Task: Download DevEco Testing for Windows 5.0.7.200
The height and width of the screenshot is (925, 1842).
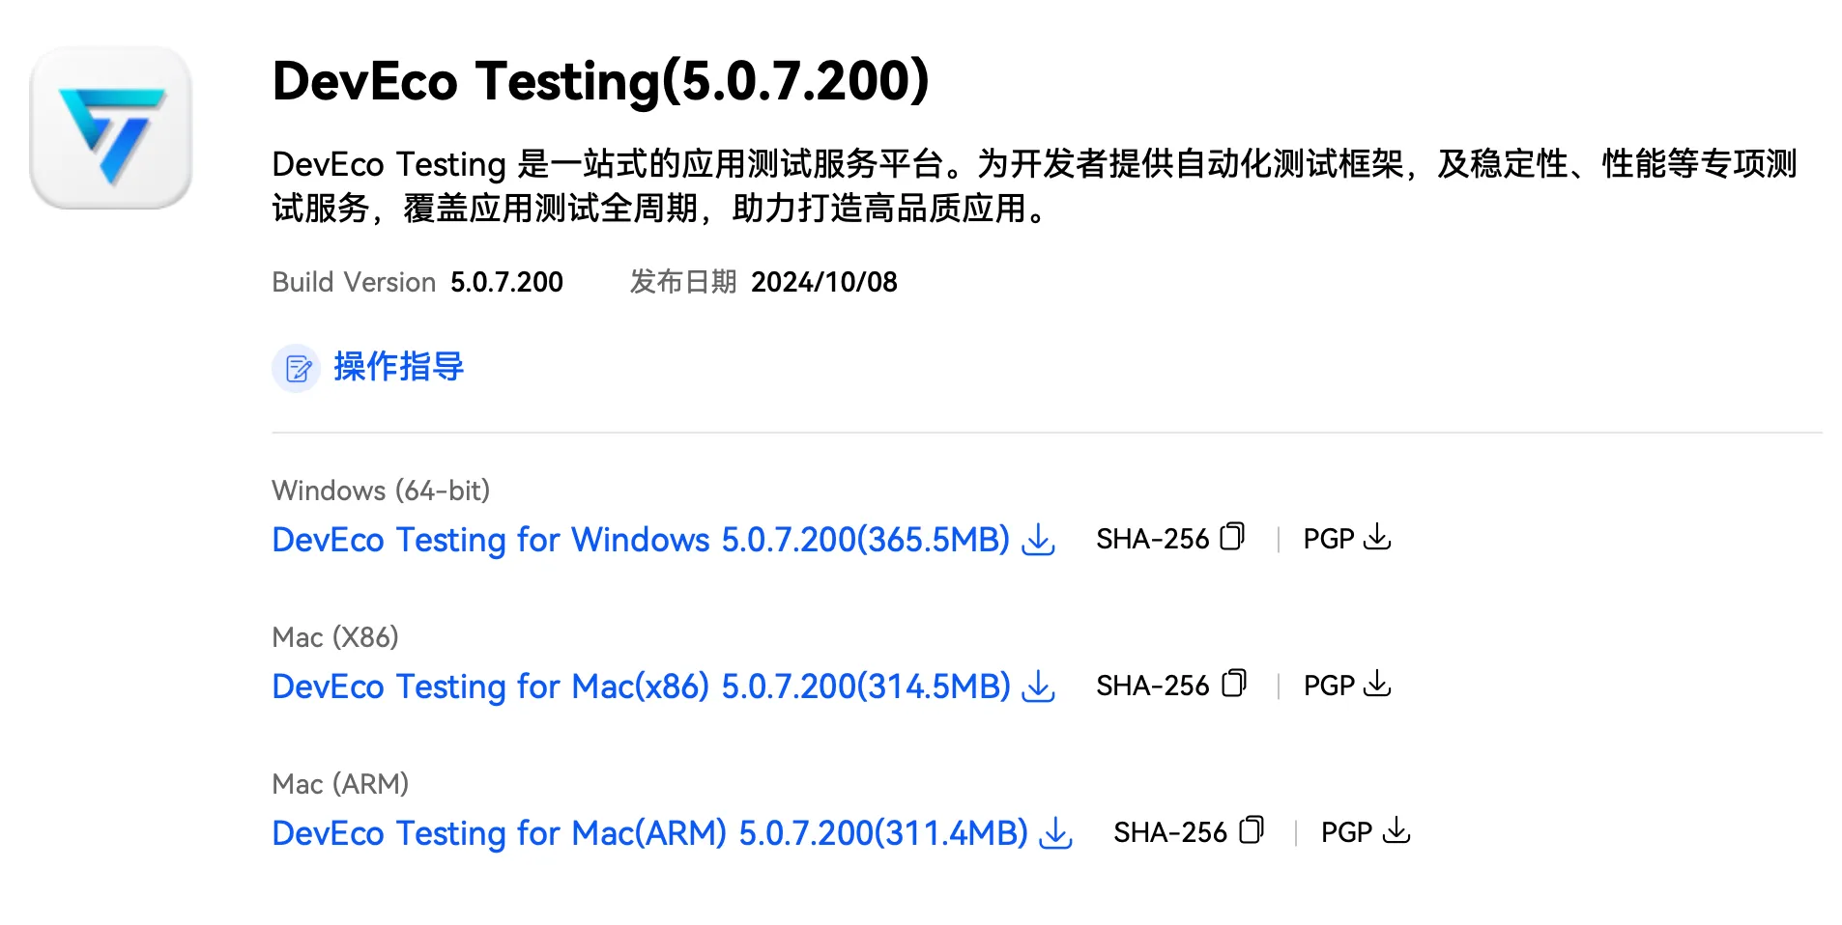Action: coord(640,540)
